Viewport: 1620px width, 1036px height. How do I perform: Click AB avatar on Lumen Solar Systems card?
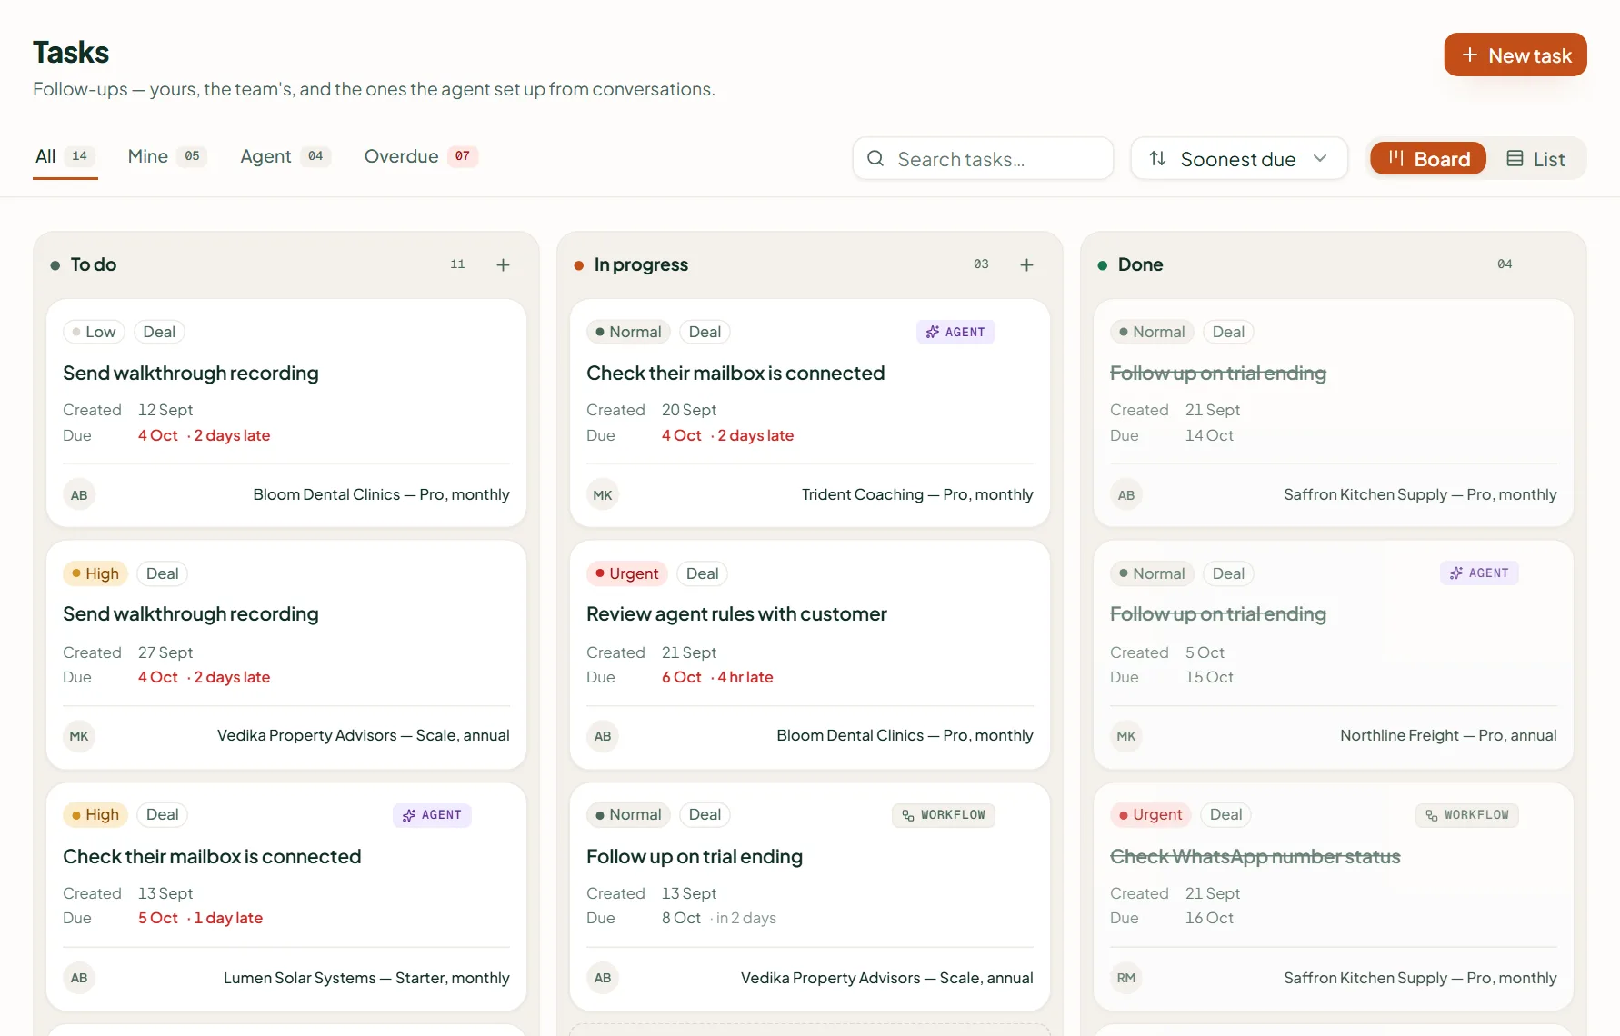click(x=79, y=978)
